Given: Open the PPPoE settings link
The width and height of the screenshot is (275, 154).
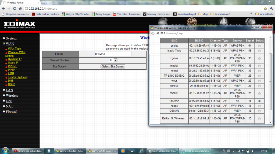Looking at the screenshot, I should (12, 66).
